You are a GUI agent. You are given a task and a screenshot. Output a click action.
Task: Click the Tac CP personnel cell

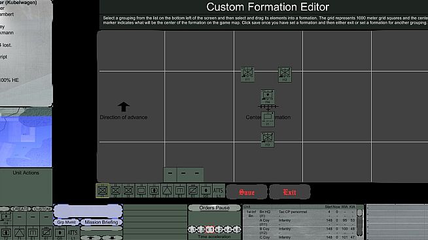pos(293,212)
